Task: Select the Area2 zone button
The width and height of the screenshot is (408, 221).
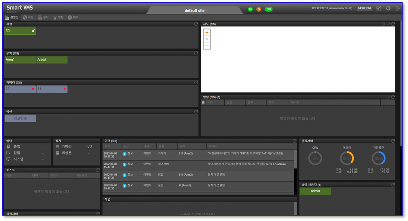Action: (x=52, y=60)
